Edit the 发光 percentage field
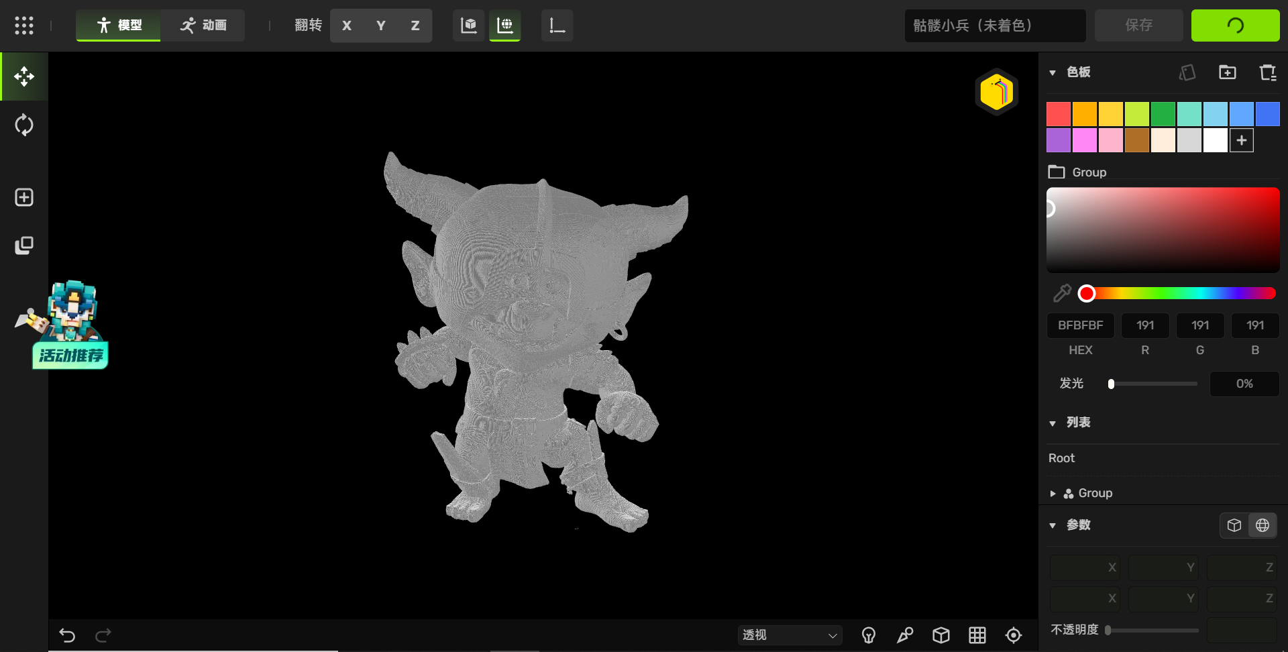Screen dimensions: 1288x652 tap(1244, 384)
